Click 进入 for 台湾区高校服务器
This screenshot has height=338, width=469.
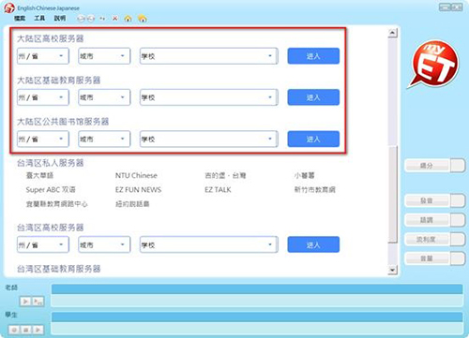tap(313, 244)
